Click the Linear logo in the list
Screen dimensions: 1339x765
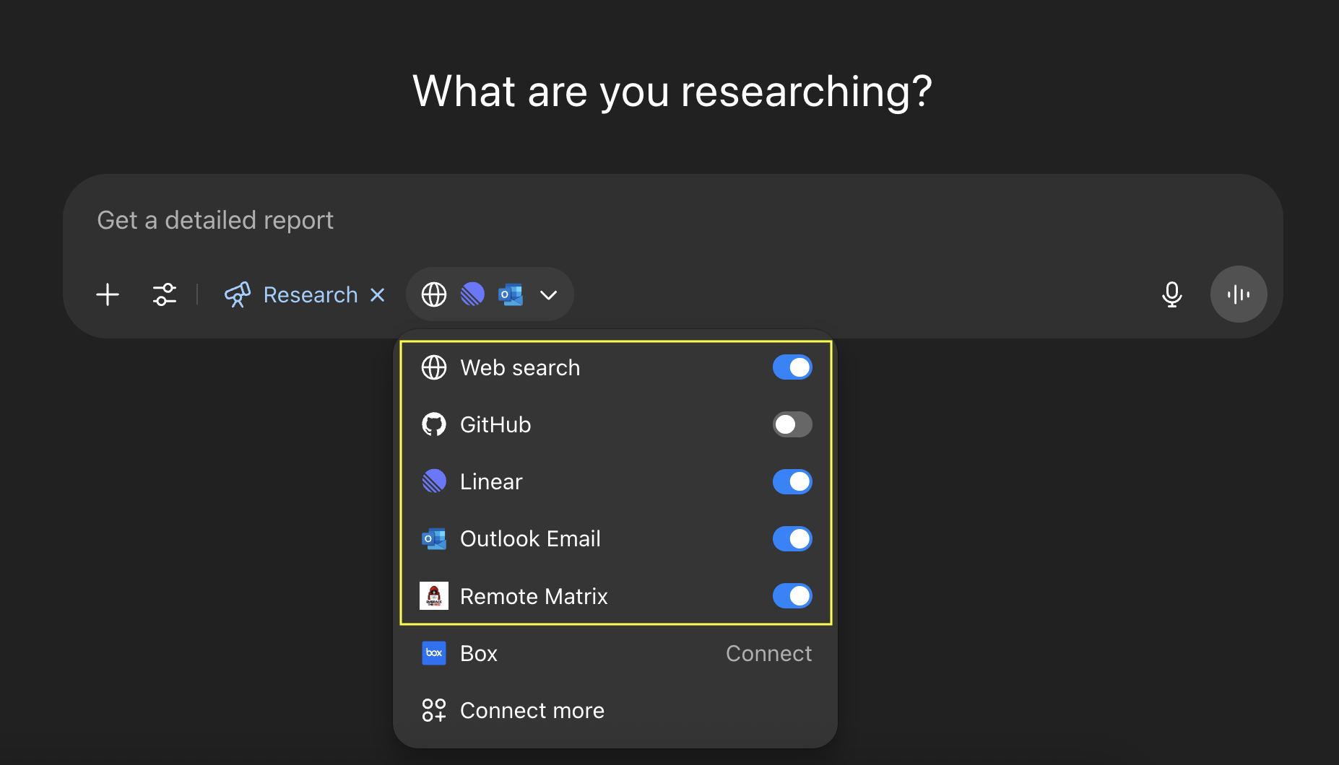434,481
